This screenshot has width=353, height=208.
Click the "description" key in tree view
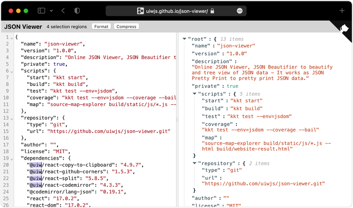point(212,62)
